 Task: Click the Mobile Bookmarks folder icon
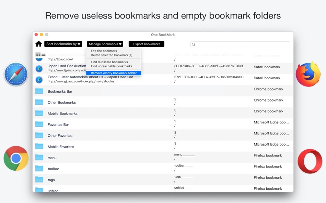(x=39, y=113)
